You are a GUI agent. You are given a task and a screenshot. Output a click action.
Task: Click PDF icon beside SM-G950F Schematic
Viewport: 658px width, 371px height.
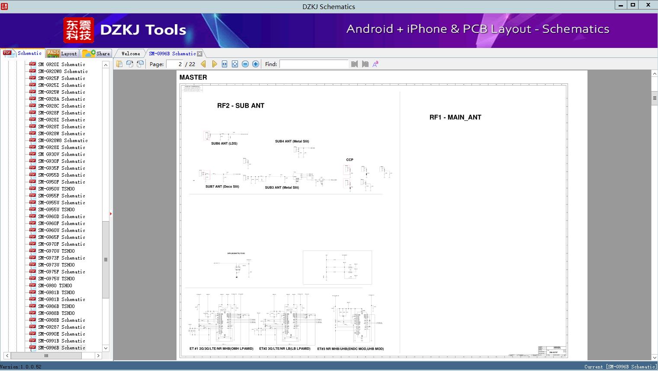click(32, 181)
